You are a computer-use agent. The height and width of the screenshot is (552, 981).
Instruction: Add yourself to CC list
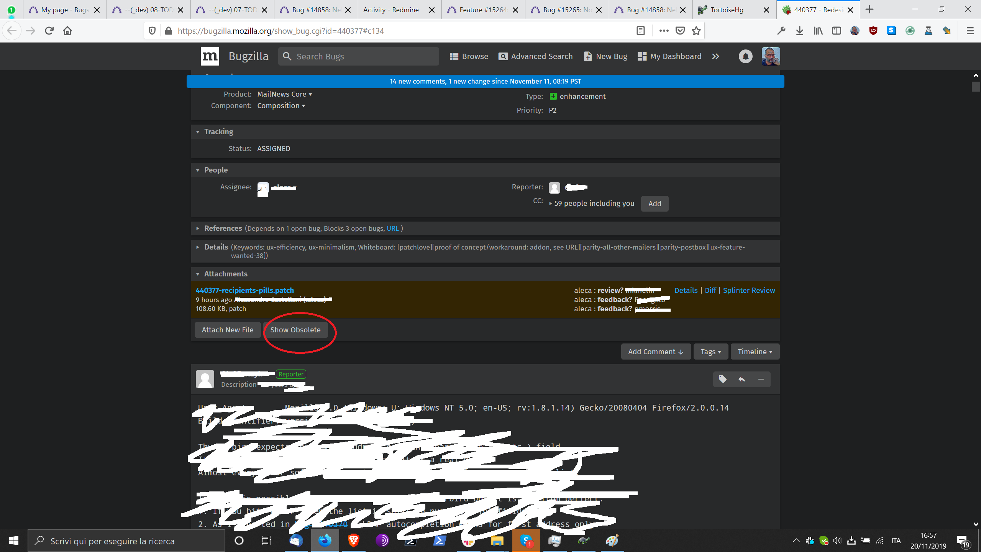click(x=655, y=204)
